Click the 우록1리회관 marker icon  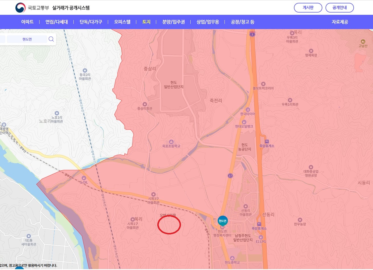coord(290,100)
